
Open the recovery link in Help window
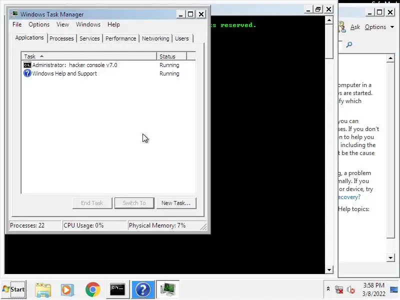pos(349,197)
